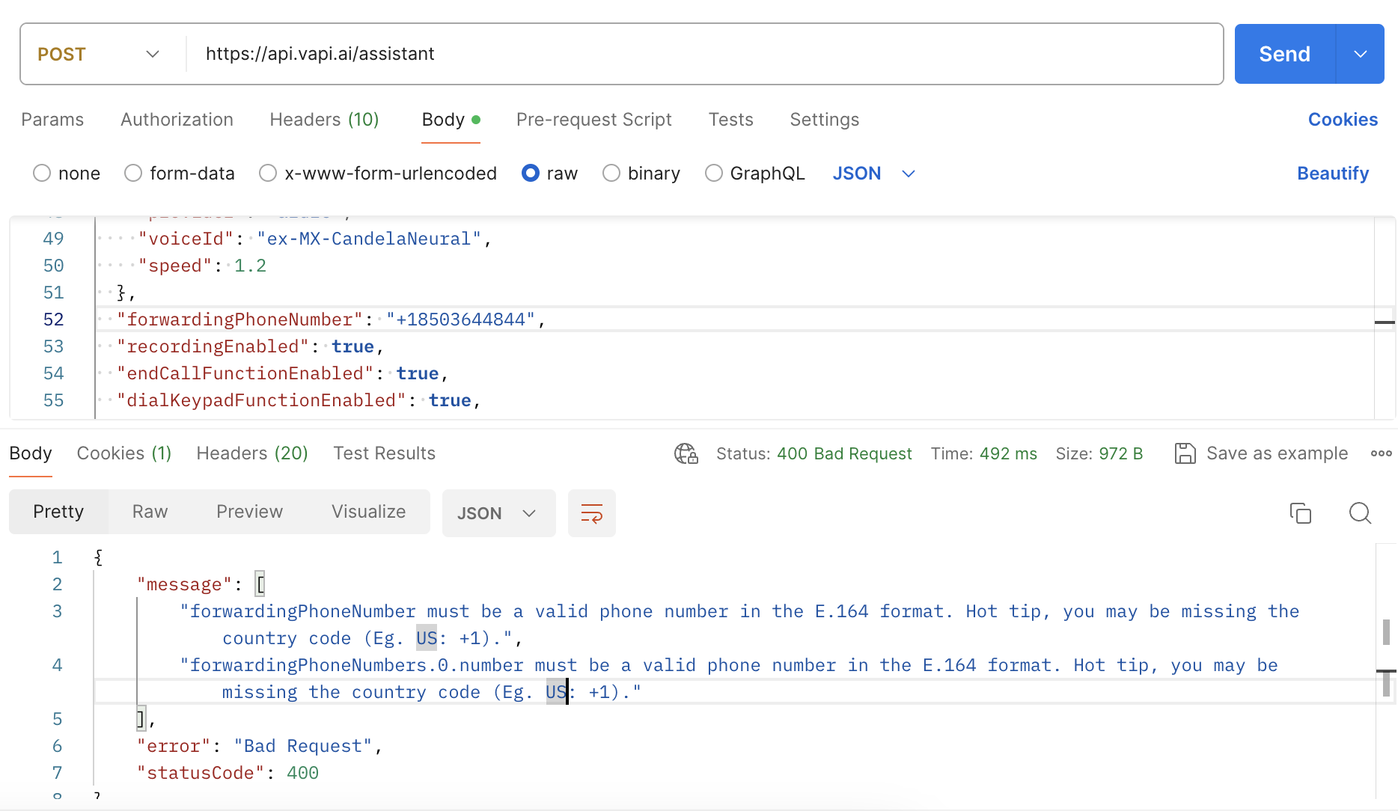Save the response as an example
This screenshot has height=811, width=1398.
tap(1260, 453)
